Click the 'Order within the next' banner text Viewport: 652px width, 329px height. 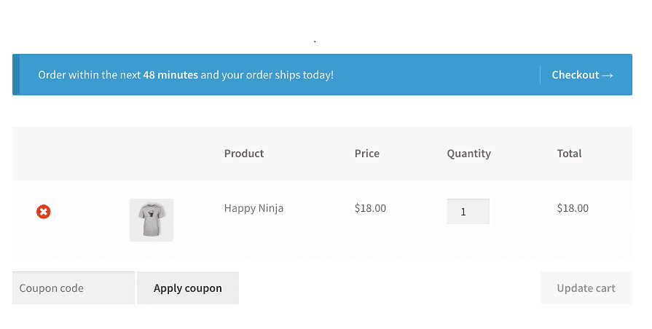[90, 75]
